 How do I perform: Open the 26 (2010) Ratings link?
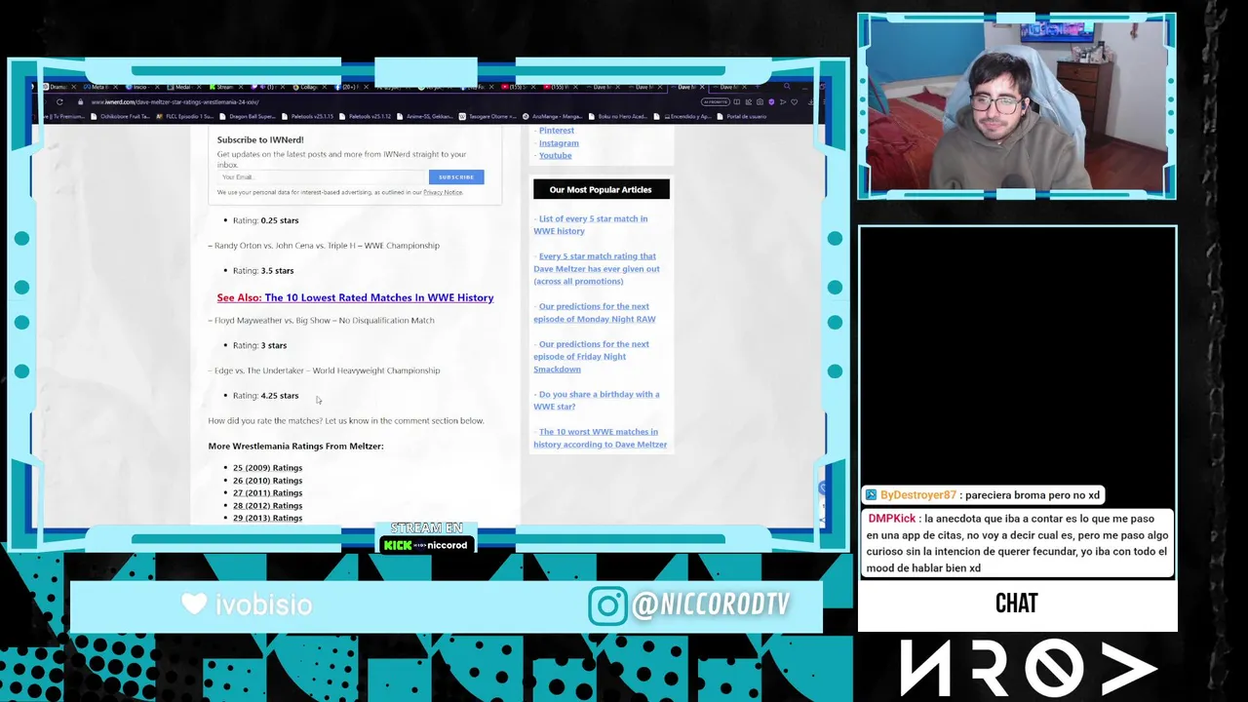pyautogui.click(x=267, y=481)
